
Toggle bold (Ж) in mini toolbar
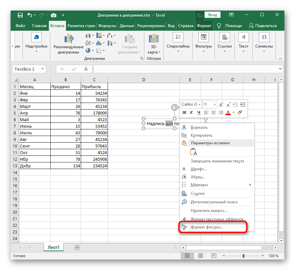click(x=184, y=113)
